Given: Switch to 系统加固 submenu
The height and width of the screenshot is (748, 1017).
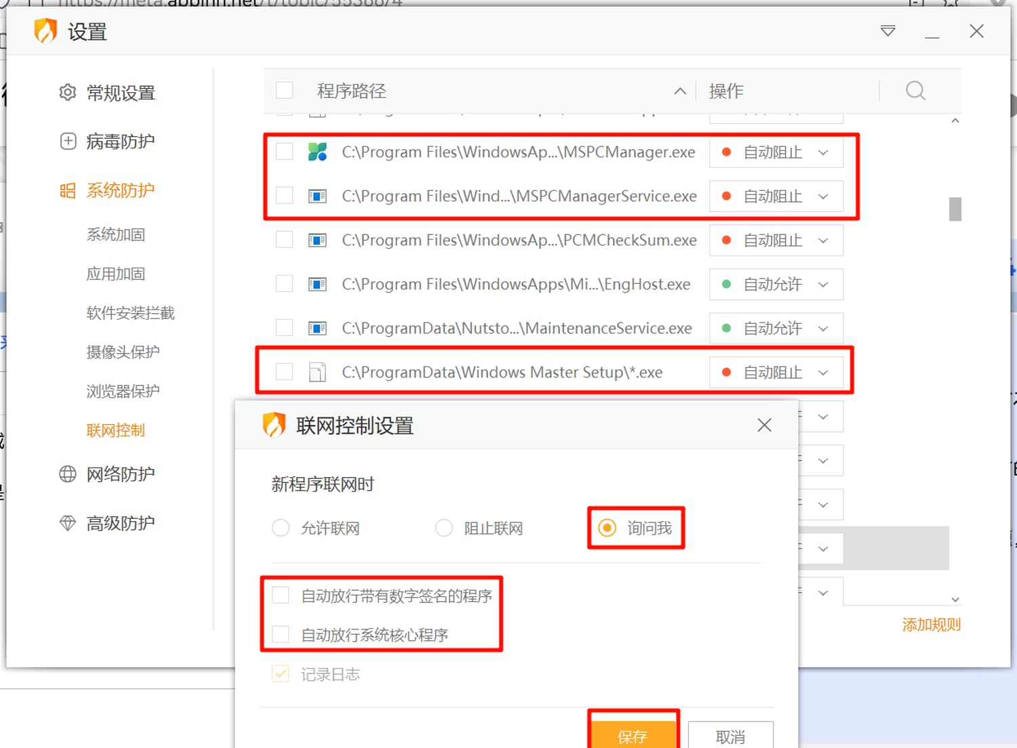Looking at the screenshot, I should [x=116, y=235].
